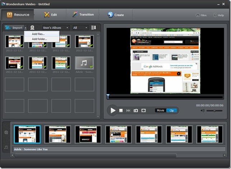Viewport: 231px width, 169px height.
Task: Select the fourth thumbnail in first resource row
Action: tap(84, 42)
